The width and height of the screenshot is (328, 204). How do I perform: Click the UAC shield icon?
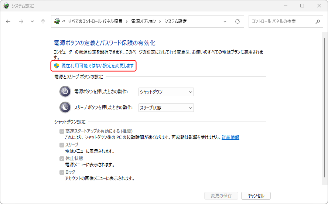pos(57,66)
